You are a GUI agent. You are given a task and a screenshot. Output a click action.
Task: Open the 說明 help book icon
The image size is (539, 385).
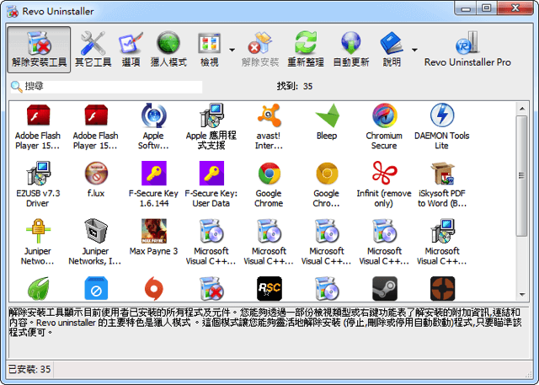(x=392, y=50)
